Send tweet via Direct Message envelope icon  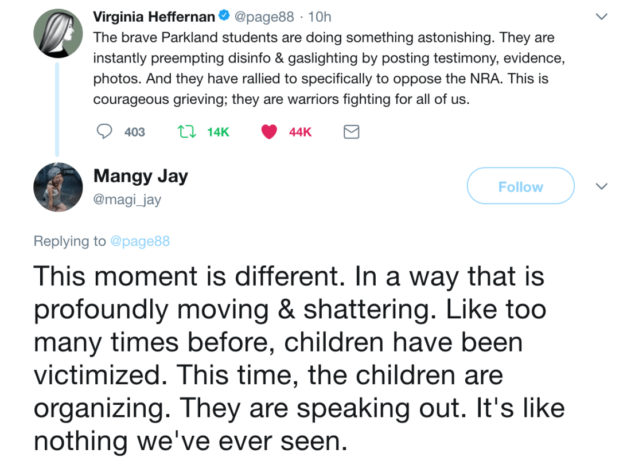[x=351, y=132]
